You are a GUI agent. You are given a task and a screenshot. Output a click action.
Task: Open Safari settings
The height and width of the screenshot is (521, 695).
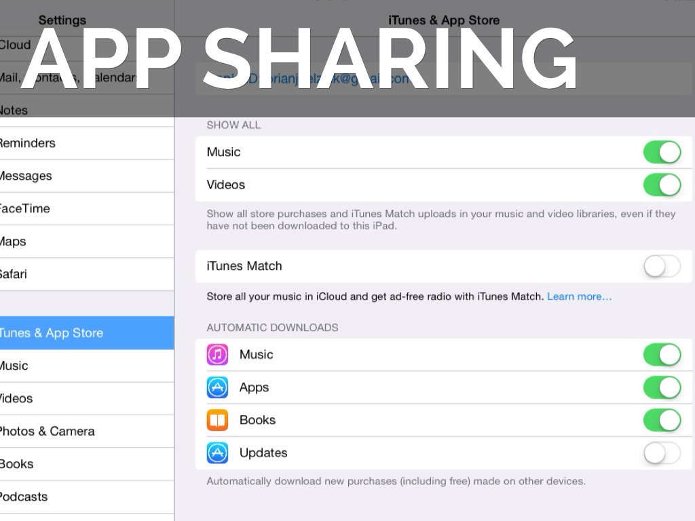click(x=41, y=274)
